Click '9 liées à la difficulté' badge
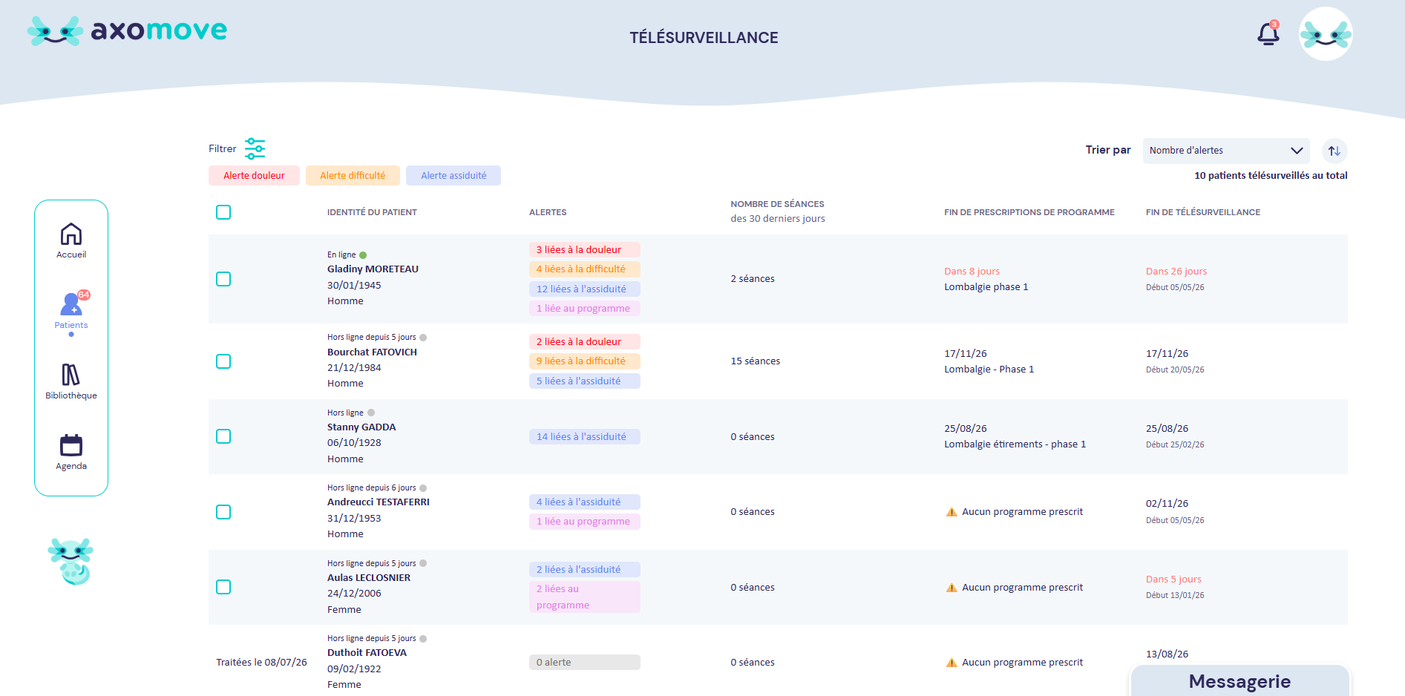Image resolution: width=1405 pixels, height=696 pixels. tap(585, 361)
